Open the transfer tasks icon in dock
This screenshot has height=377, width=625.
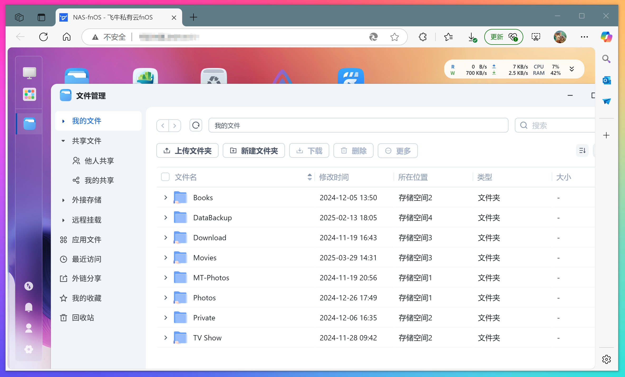tap(29, 286)
